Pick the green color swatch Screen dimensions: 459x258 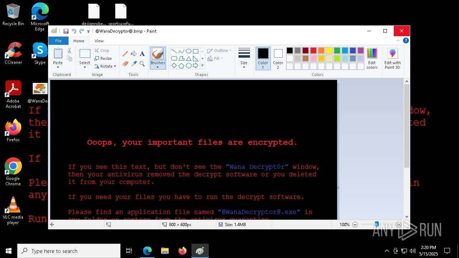(x=337, y=51)
